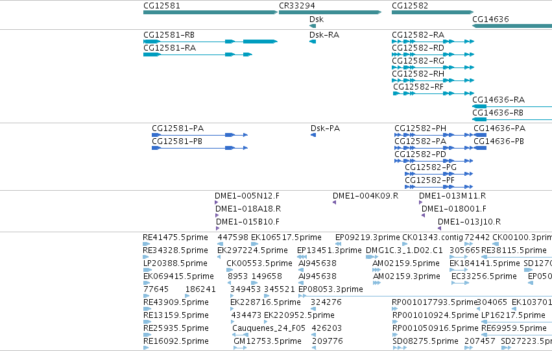Click the EK106517.5prime EST label
The height and width of the screenshot is (351, 552).
(286, 237)
